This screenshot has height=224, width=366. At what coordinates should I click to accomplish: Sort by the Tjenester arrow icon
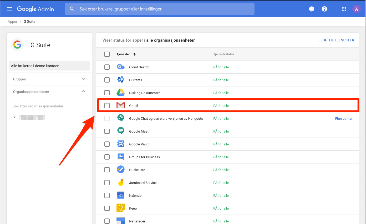[134, 54]
